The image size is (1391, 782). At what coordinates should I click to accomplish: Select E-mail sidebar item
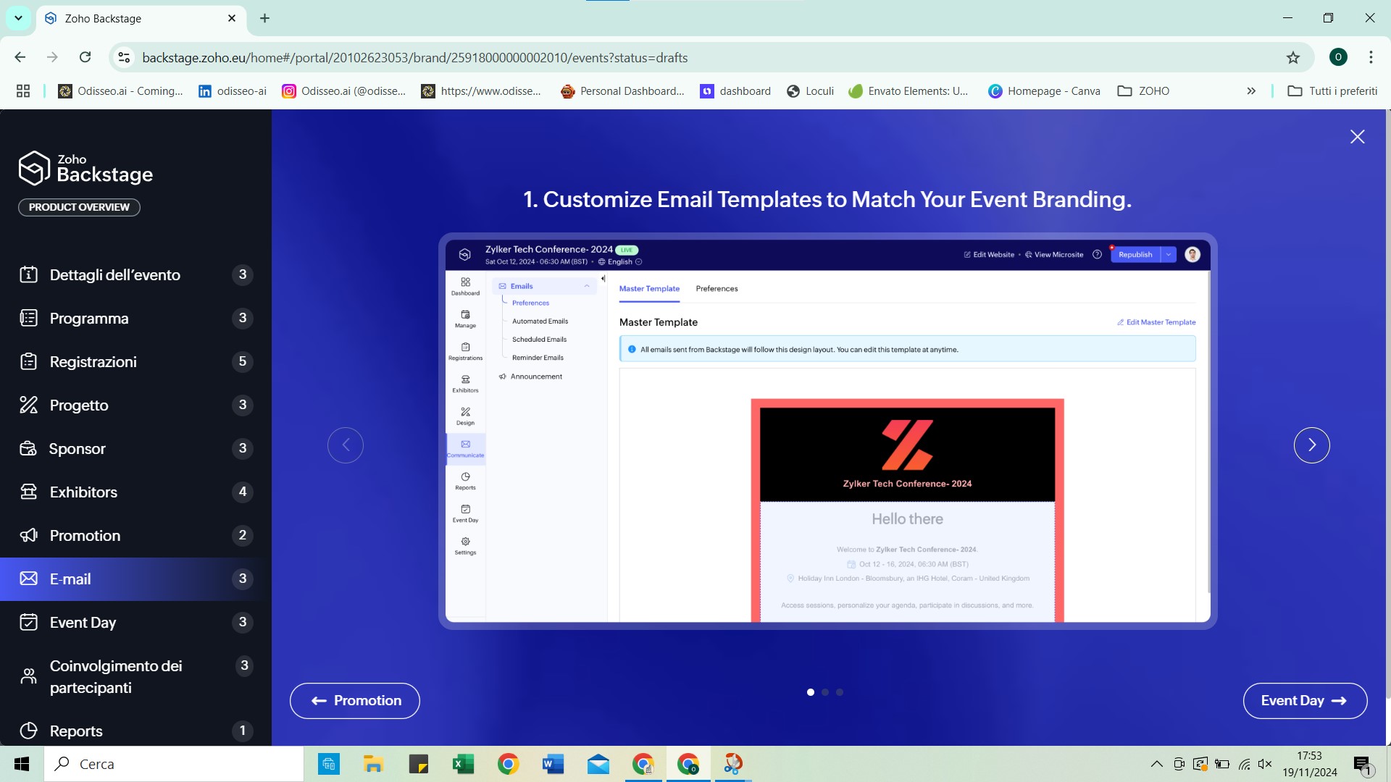coord(135,579)
